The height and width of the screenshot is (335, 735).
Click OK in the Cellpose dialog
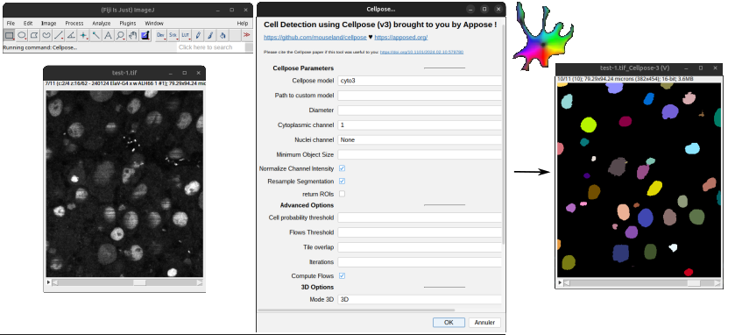coord(449,323)
